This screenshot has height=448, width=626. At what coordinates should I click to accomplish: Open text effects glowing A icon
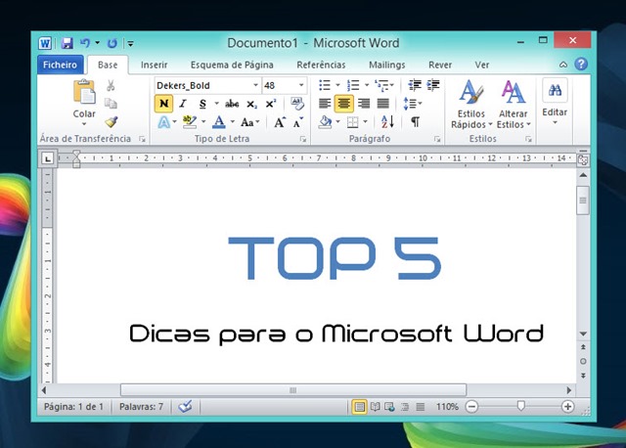click(163, 122)
